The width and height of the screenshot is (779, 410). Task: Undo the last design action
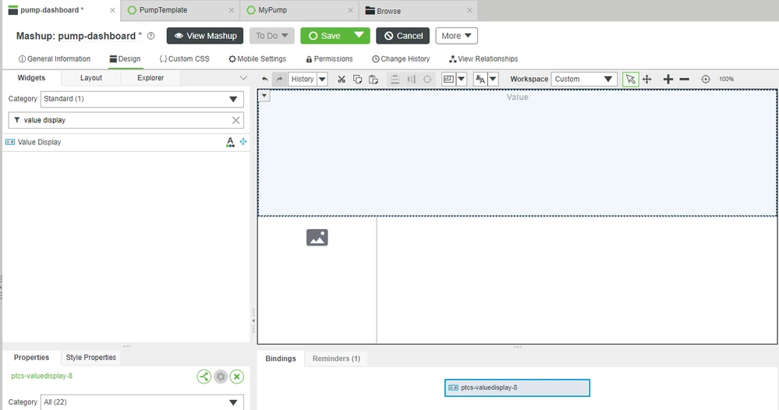[265, 79]
